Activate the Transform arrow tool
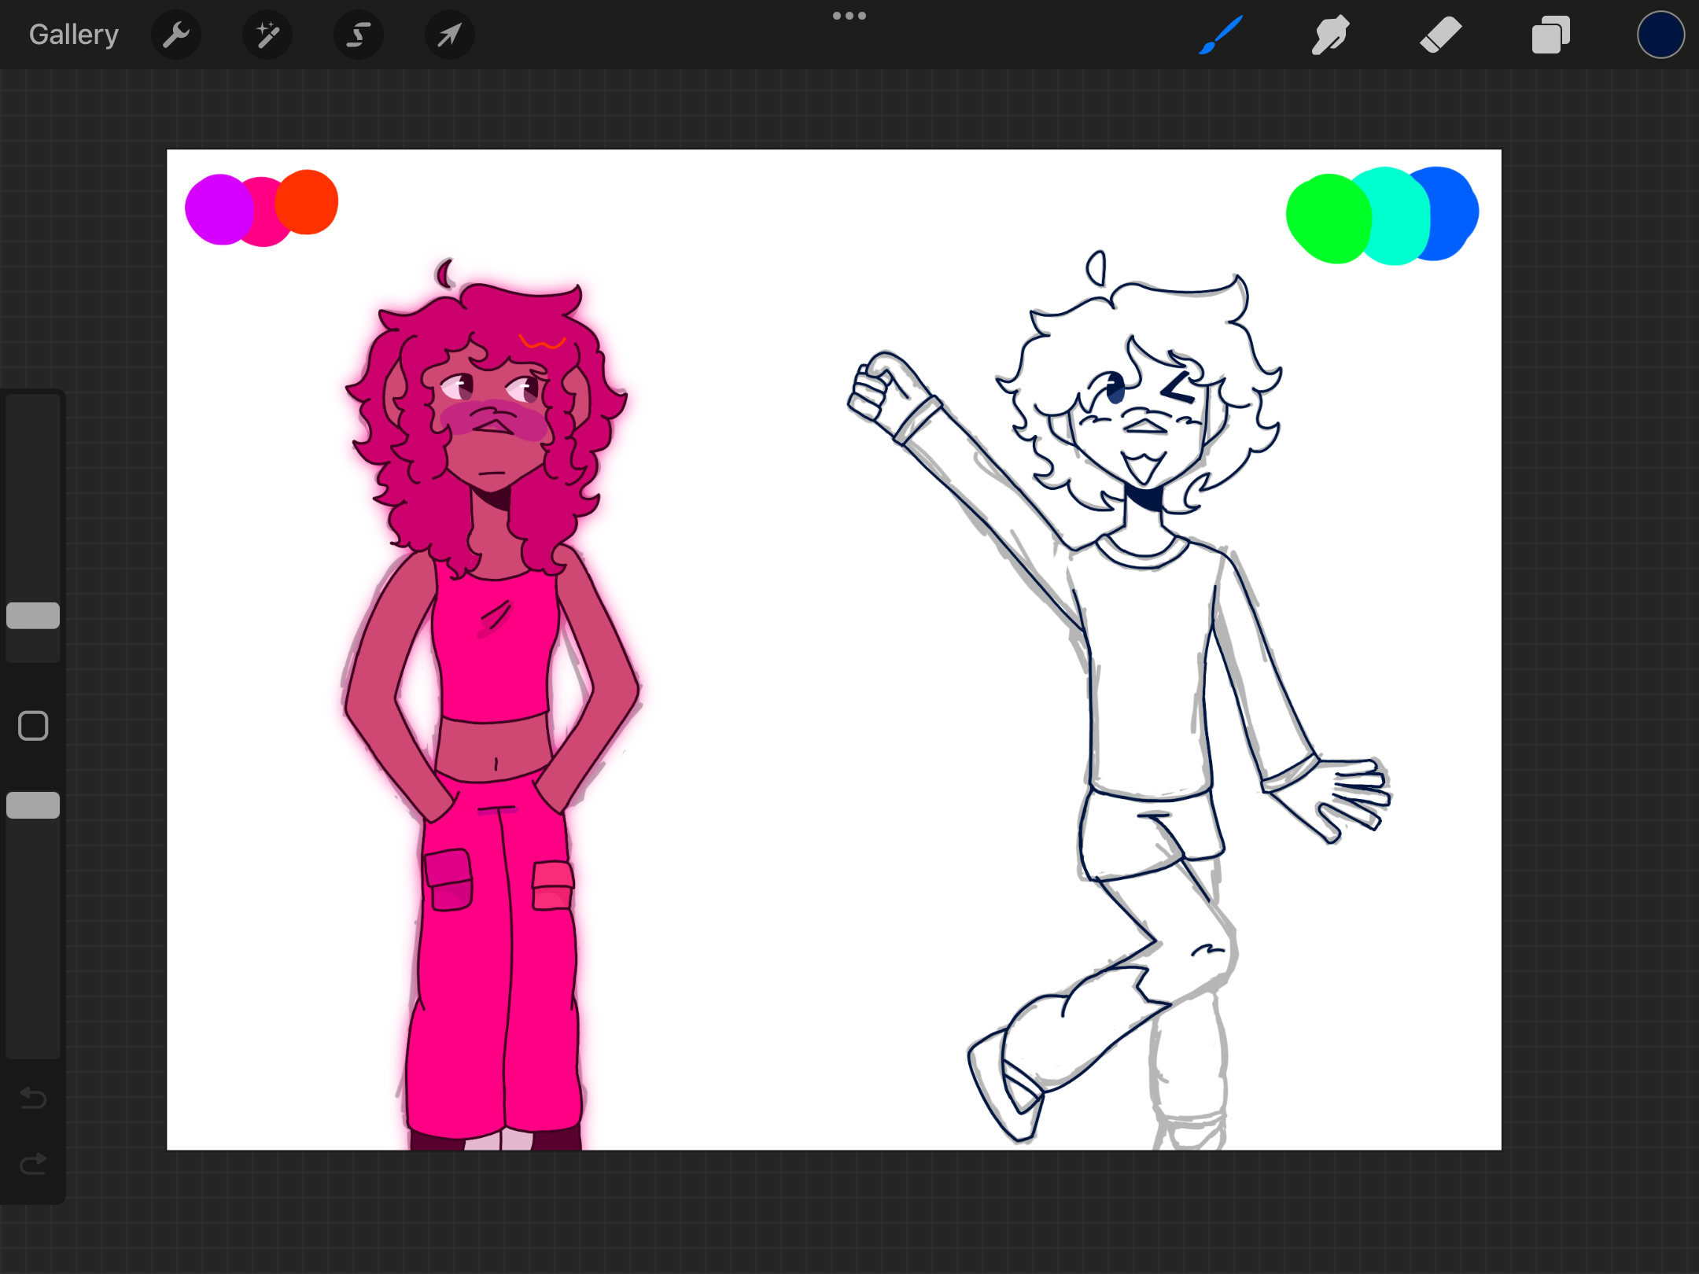This screenshot has width=1699, height=1274. click(449, 35)
